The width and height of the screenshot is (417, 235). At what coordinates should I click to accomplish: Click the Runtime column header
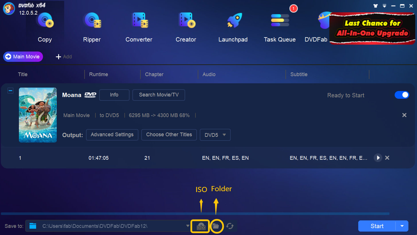(99, 74)
